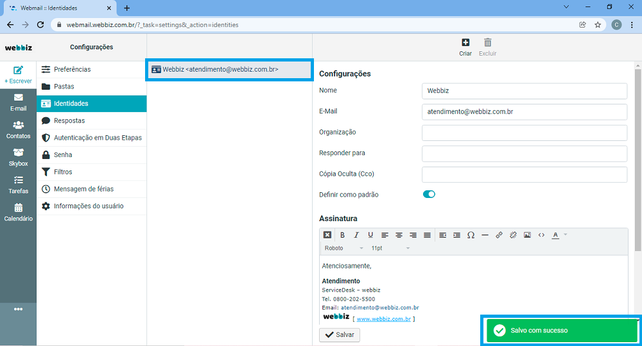Center align the signature text
This screenshot has width=642, height=346.
tap(399, 235)
